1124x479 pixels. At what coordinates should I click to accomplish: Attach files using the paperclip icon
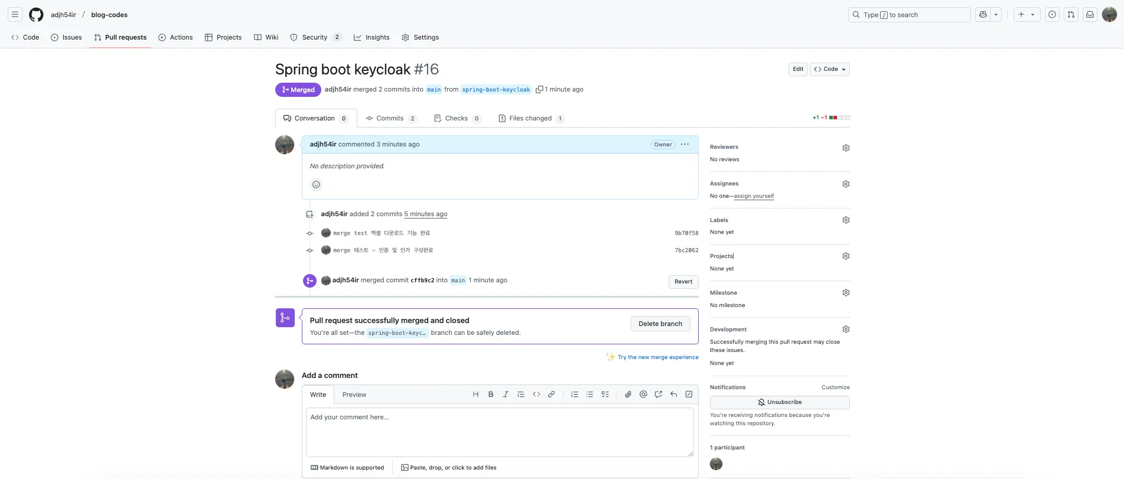[628, 395]
